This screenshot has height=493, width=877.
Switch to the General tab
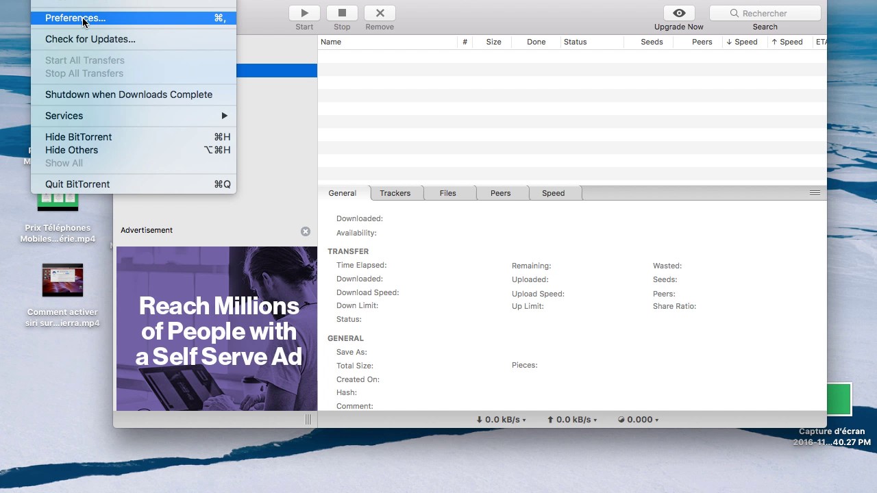point(343,193)
